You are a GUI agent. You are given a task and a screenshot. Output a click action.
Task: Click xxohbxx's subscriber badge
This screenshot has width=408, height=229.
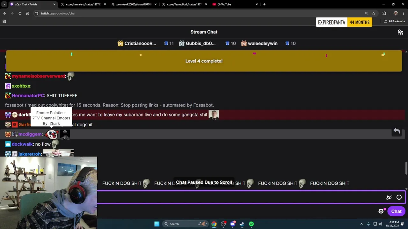pyautogui.click(x=8, y=86)
